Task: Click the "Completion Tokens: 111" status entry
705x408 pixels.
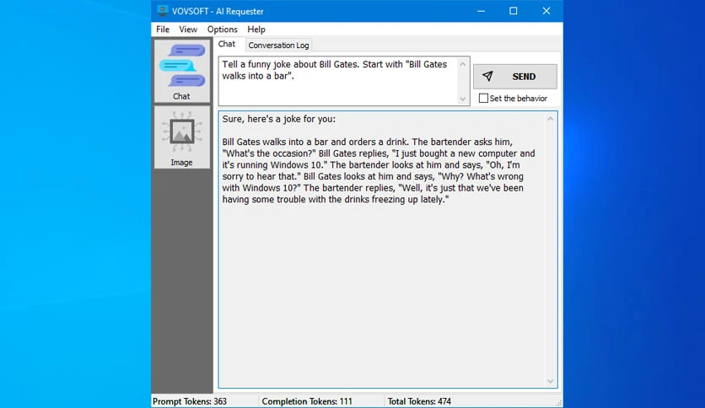Action: coord(307,401)
